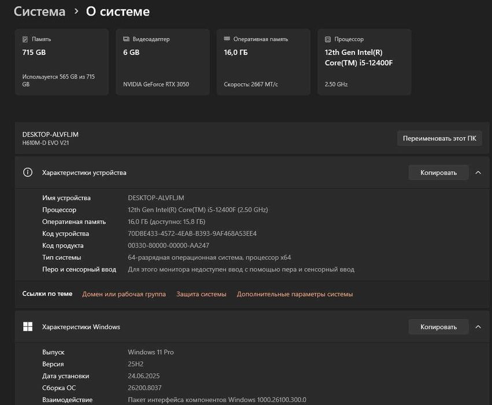The image size is (492, 405).
Task: Click the Windows logo beside Характеристики Windows
Action: point(27,327)
